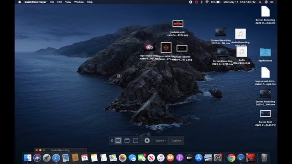Open the View menu
292x164 pixels.
pyautogui.click(x=68, y=2)
